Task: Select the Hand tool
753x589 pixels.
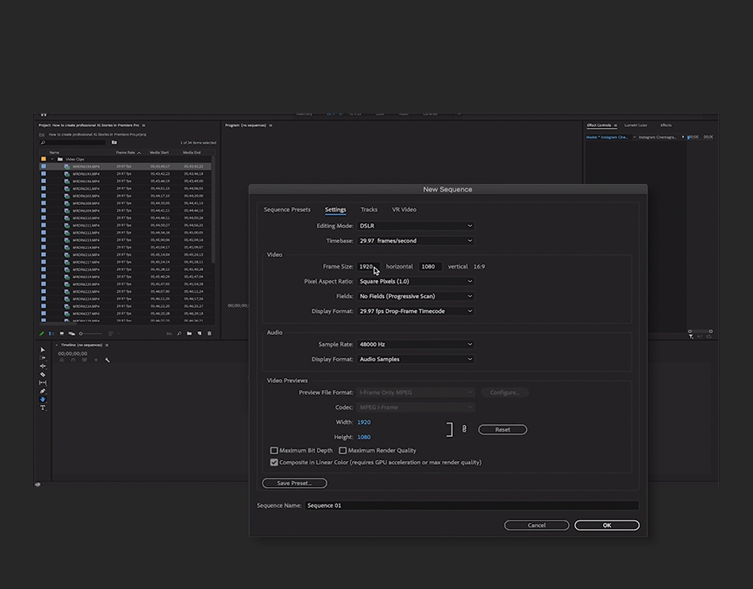Action: coord(43,399)
